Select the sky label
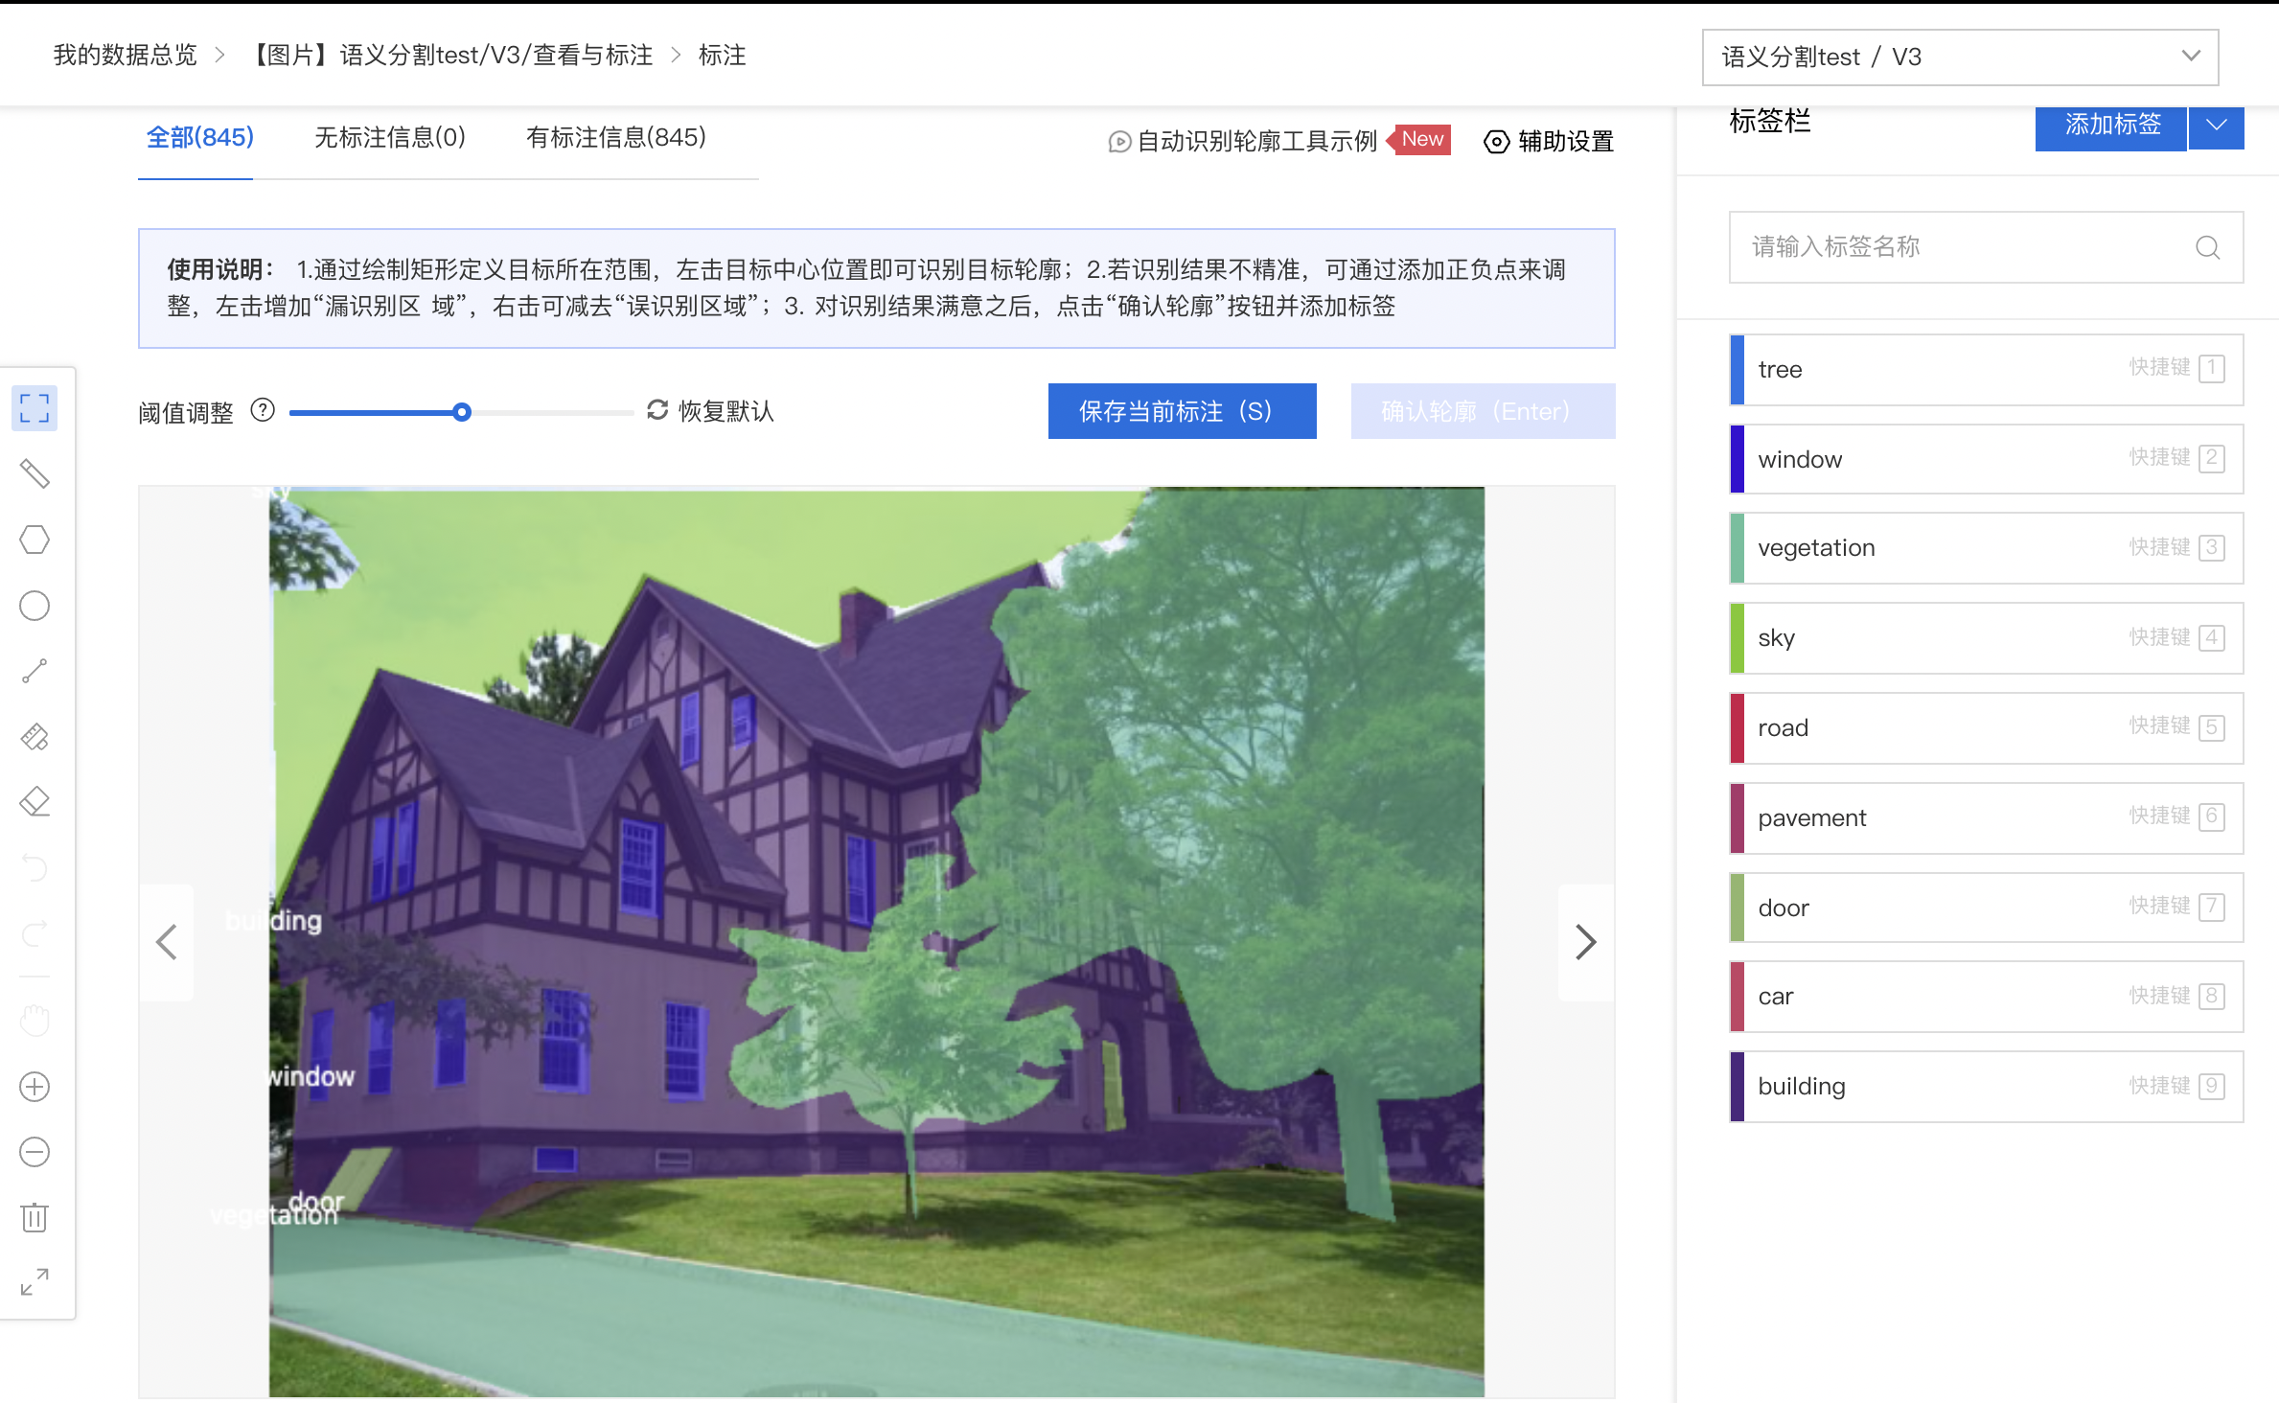 (1986, 638)
